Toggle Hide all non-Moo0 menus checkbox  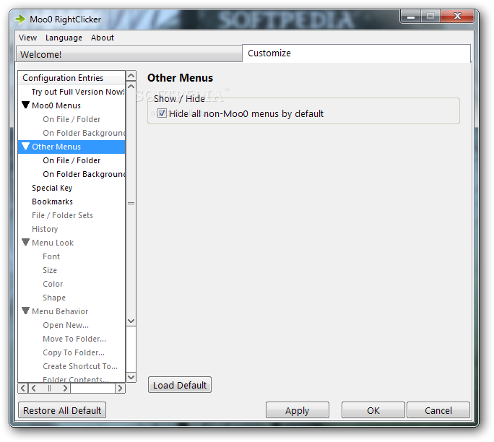(162, 113)
